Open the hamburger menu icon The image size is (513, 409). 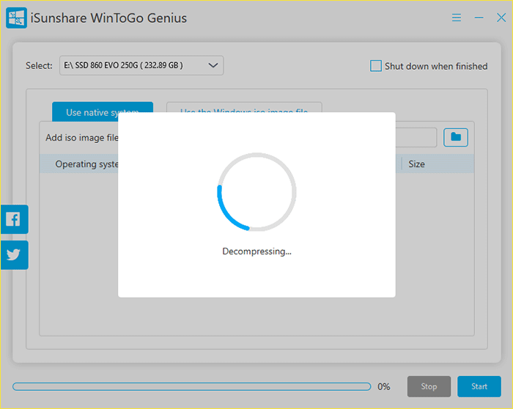pyautogui.click(x=457, y=18)
